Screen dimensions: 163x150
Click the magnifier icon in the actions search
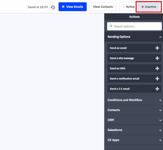click(111, 26)
